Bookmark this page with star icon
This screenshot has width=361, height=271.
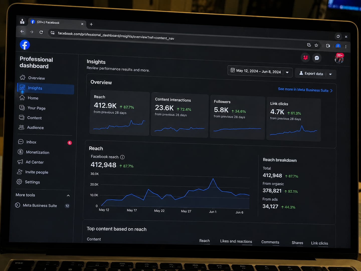(316, 45)
